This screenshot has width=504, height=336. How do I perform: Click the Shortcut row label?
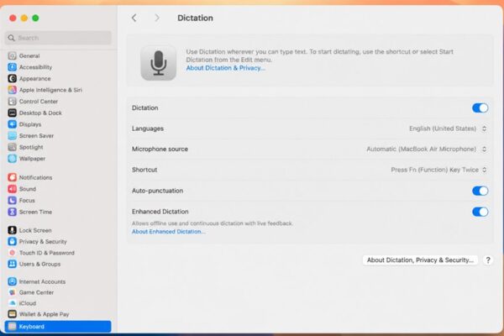144,170
